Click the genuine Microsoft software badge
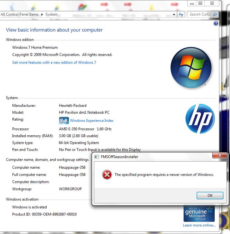 199,214
